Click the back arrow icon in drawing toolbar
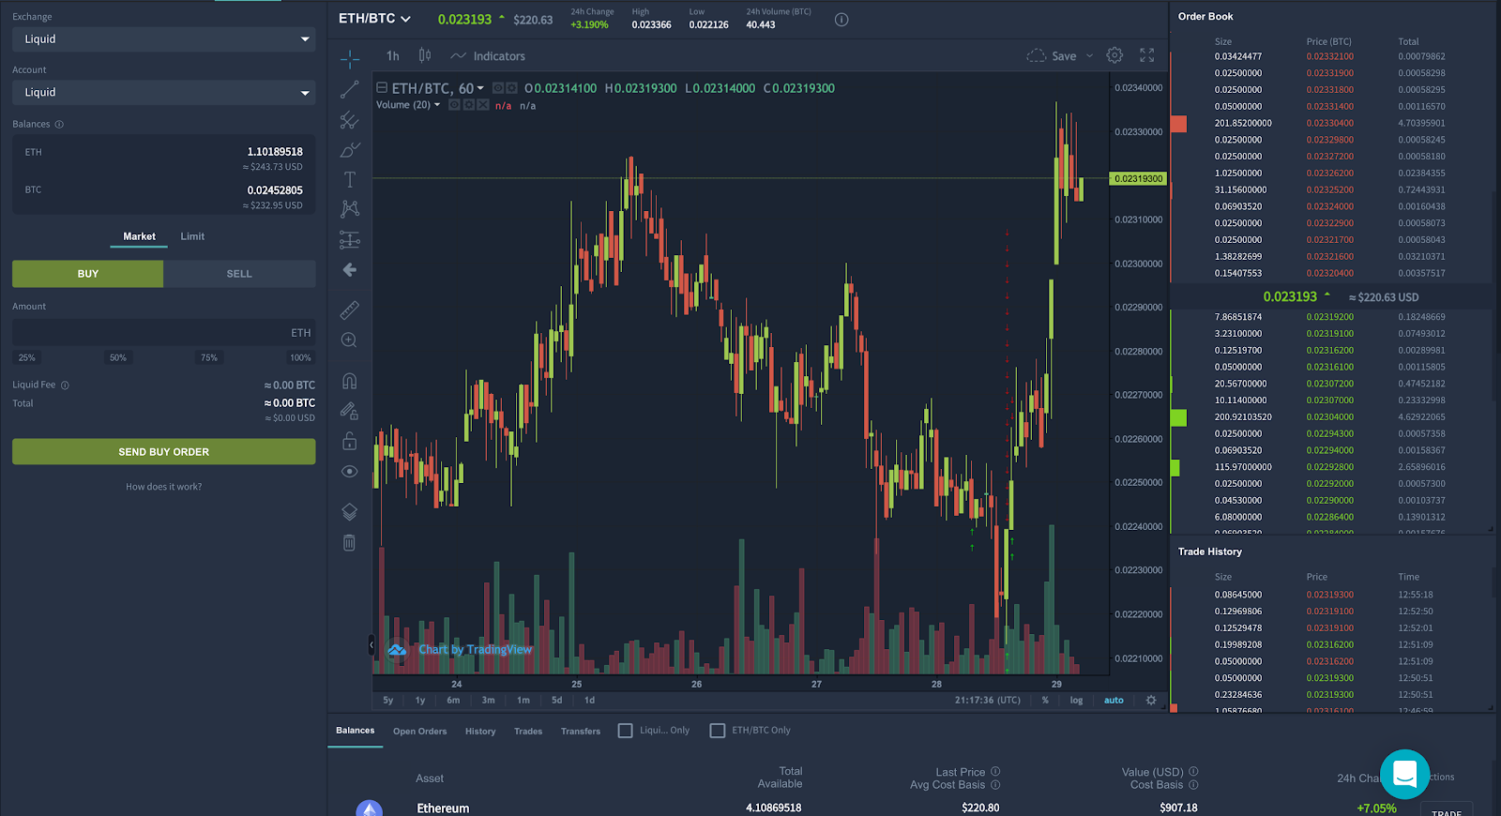 (x=350, y=270)
